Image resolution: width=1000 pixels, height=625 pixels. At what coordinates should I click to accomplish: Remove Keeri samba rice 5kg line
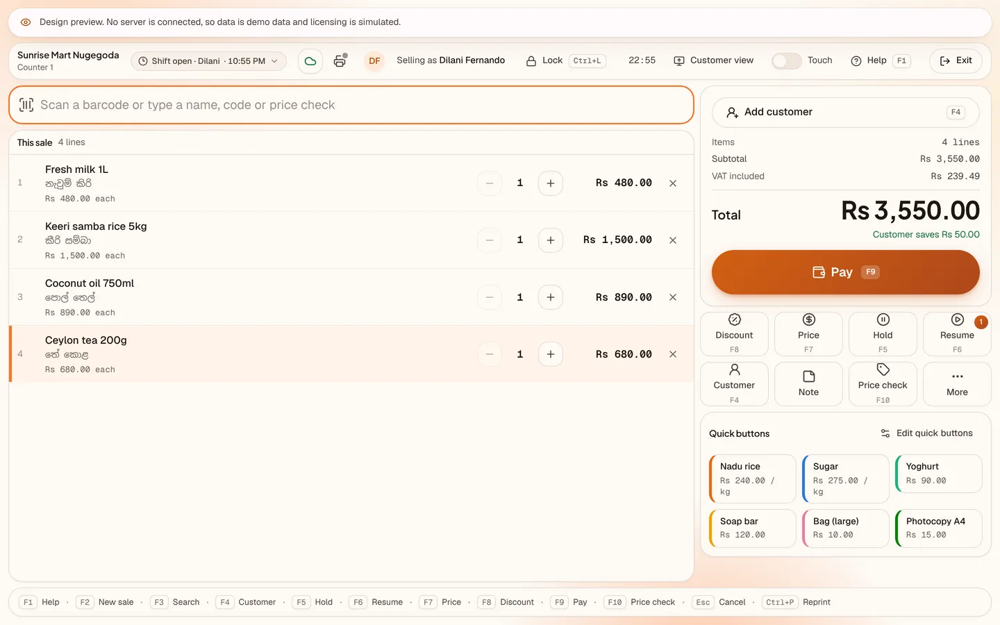(x=673, y=240)
